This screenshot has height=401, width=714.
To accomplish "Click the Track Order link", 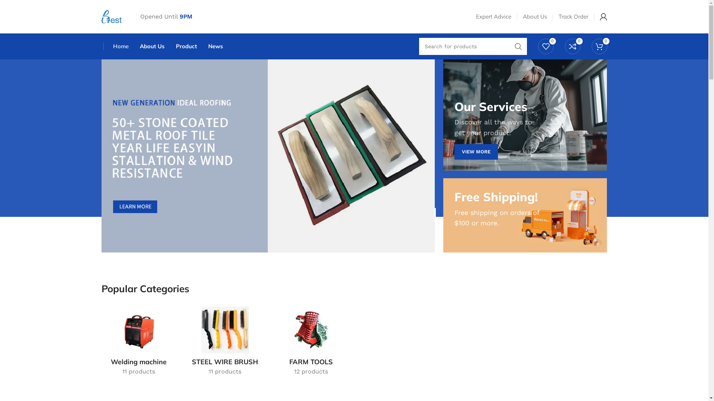I will click(x=573, y=17).
